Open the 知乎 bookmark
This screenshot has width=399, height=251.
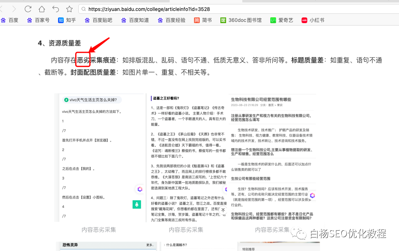pos(67,19)
